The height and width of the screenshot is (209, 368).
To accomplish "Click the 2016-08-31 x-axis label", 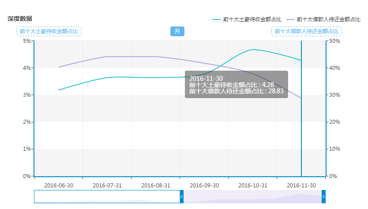I will pos(156,186).
